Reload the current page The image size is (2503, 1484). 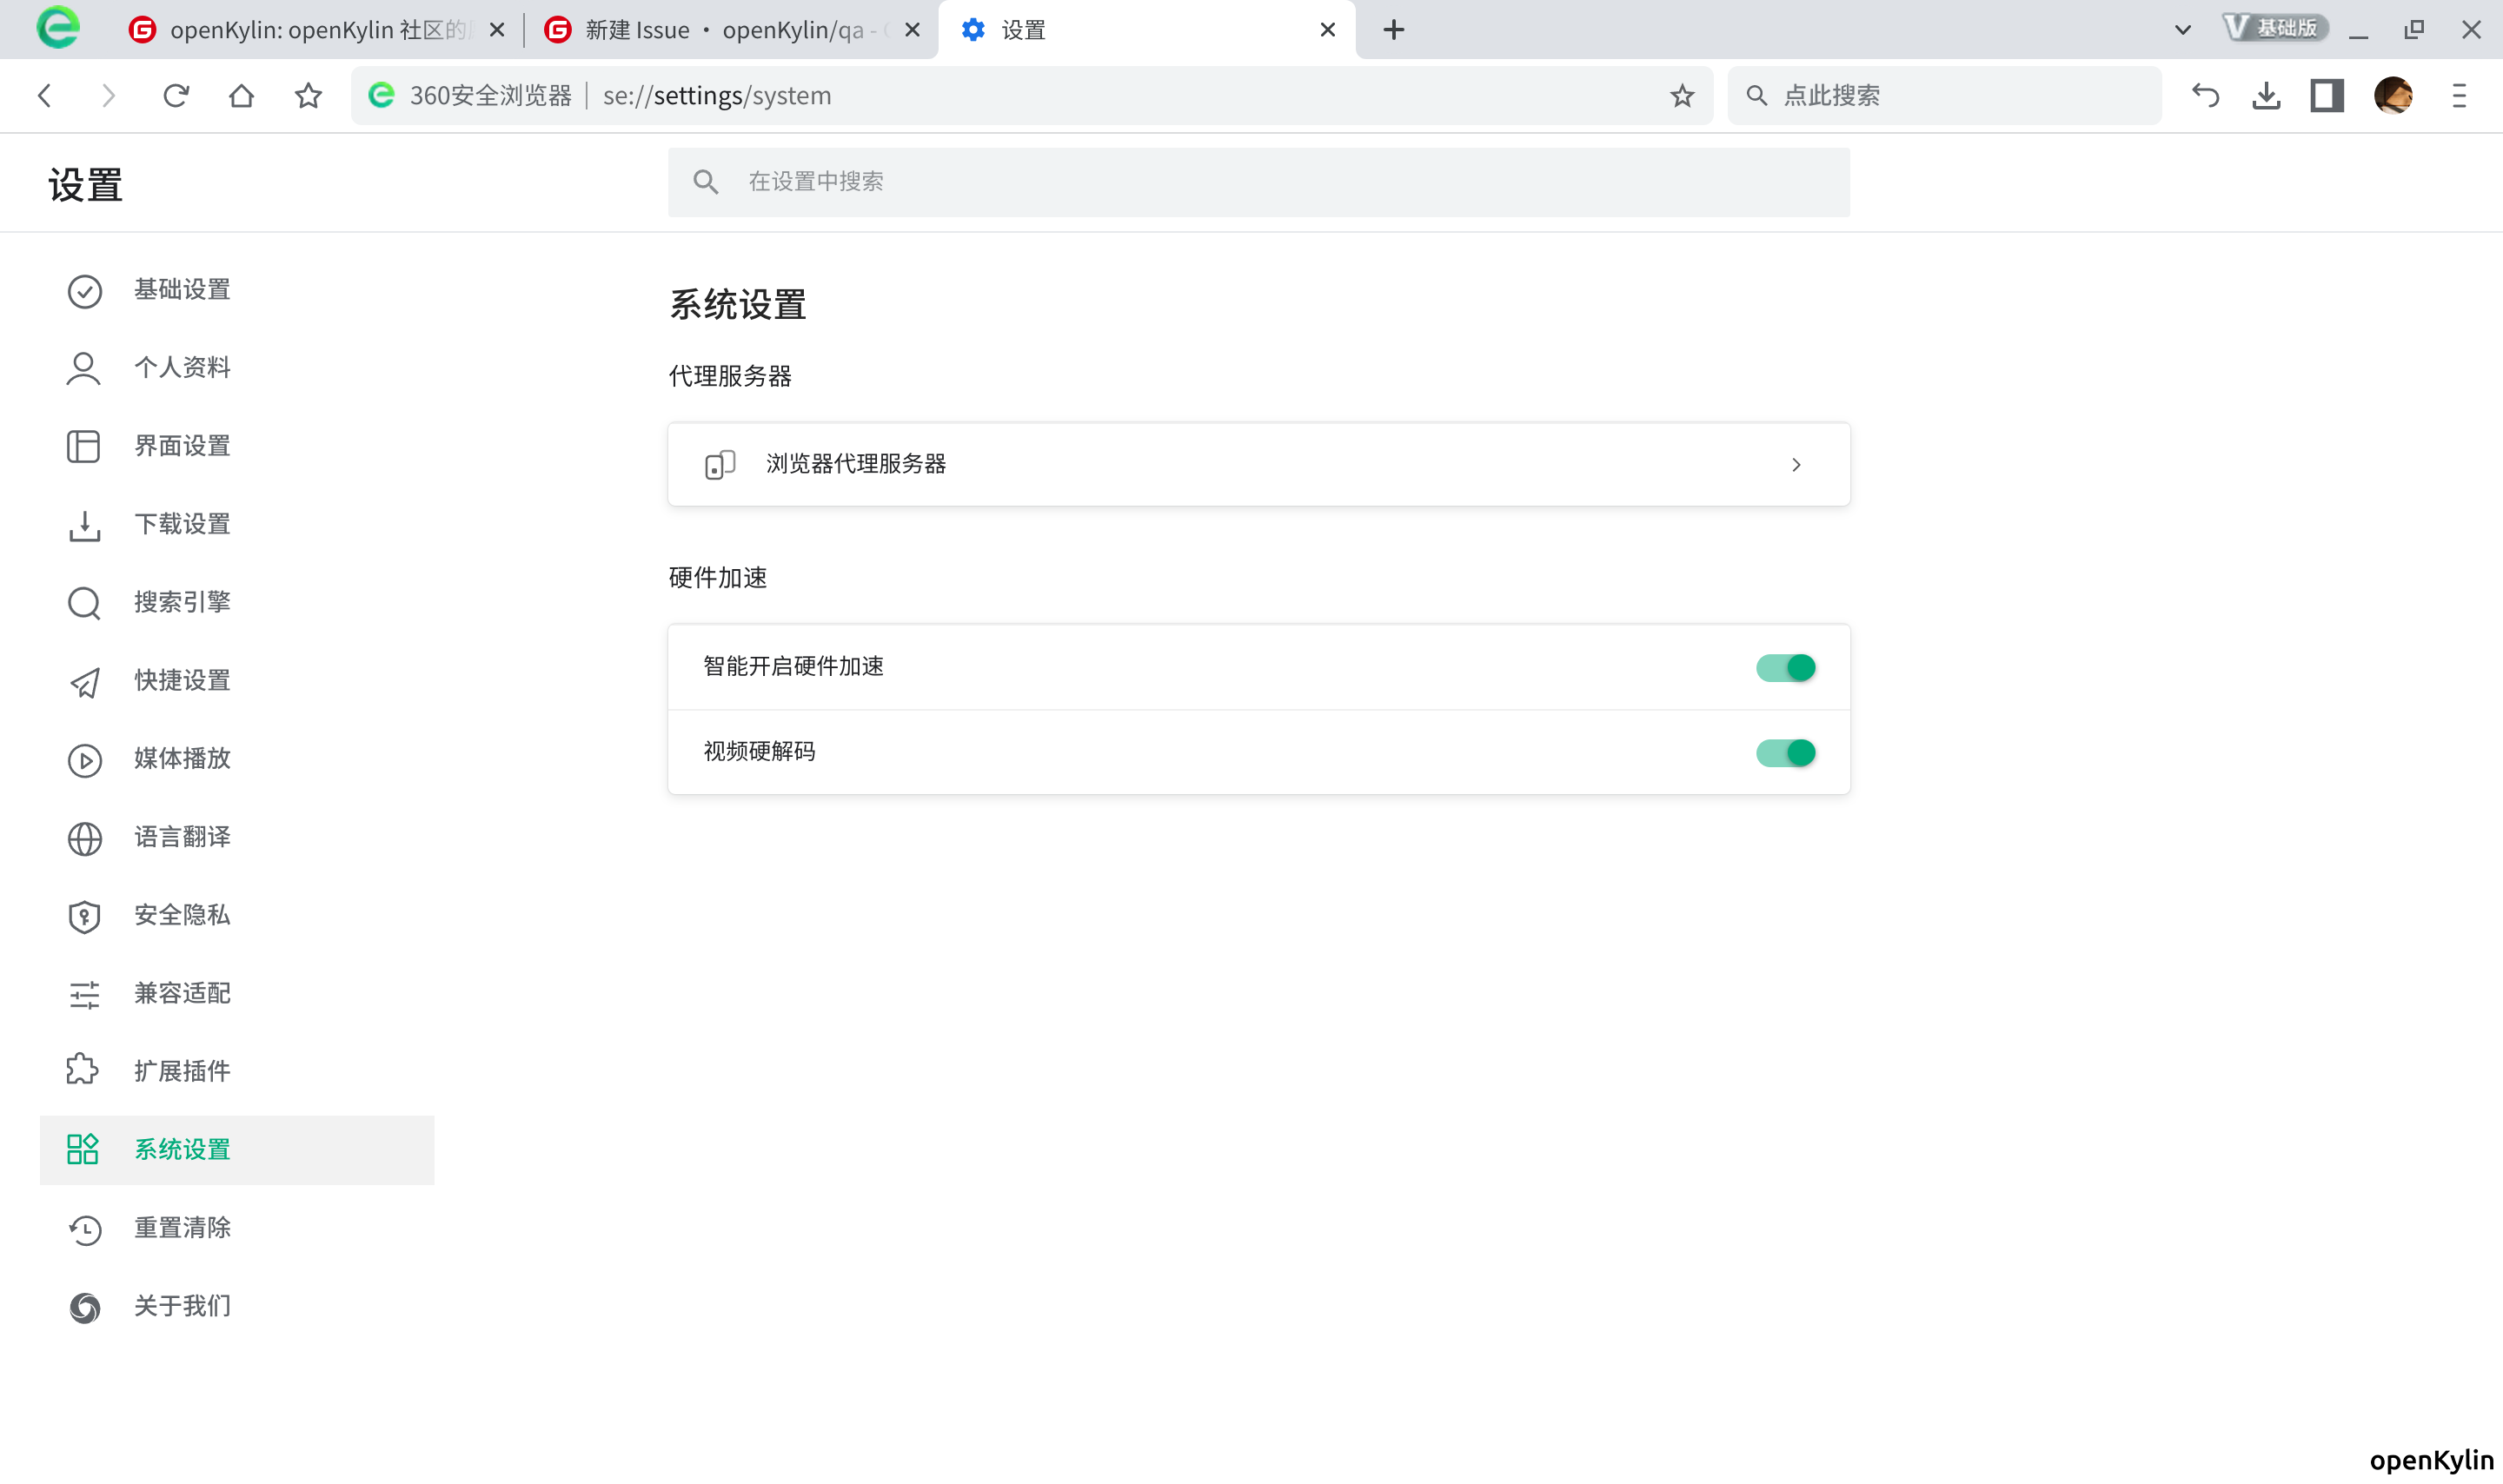click(x=176, y=95)
